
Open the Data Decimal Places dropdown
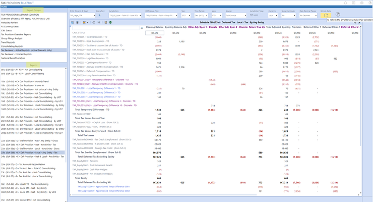click(308, 15)
